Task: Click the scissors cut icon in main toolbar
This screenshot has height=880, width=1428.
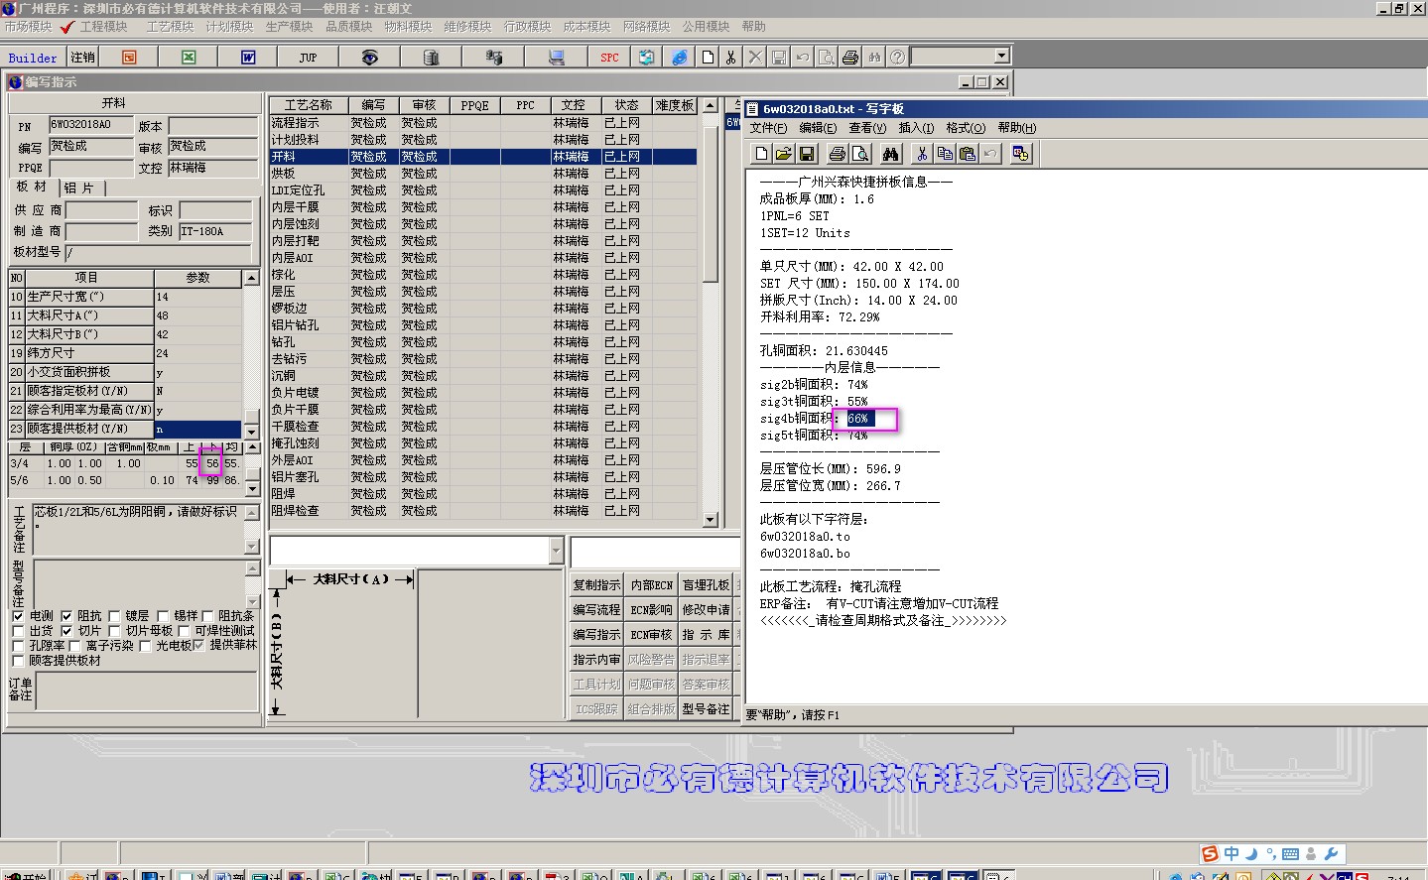Action: pos(731,58)
